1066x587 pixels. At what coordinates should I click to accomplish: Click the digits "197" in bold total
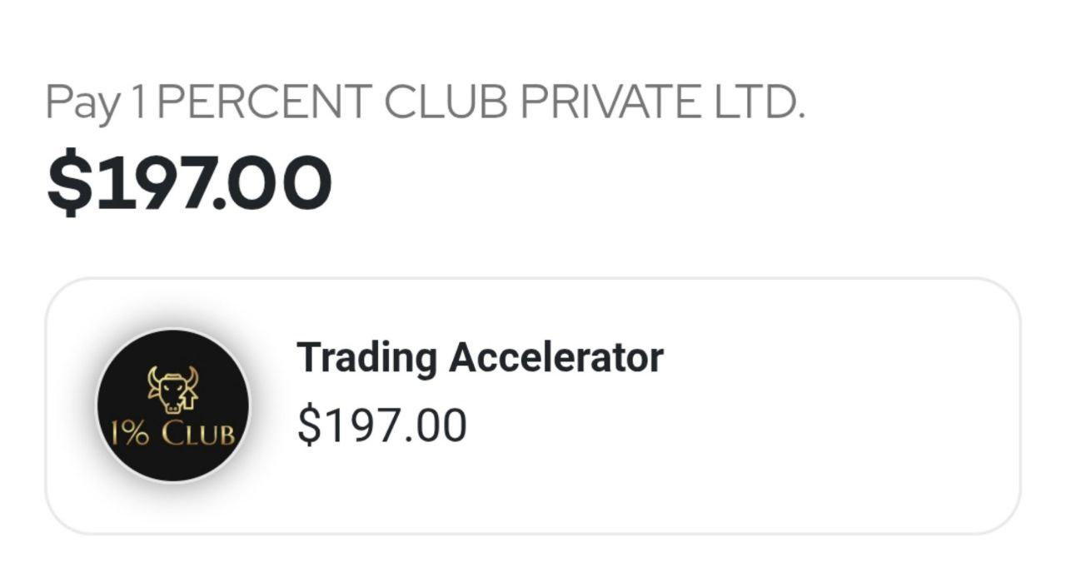point(154,183)
